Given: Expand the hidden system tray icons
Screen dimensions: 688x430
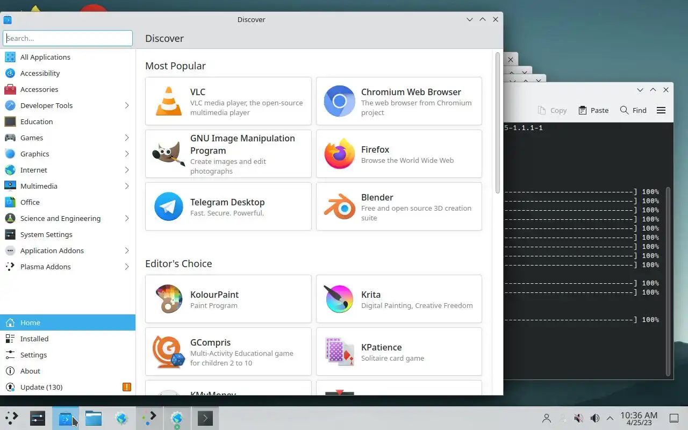Looking at the screenshot, I should click(610, 418).
